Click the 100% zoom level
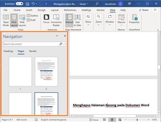 (154, 120)
